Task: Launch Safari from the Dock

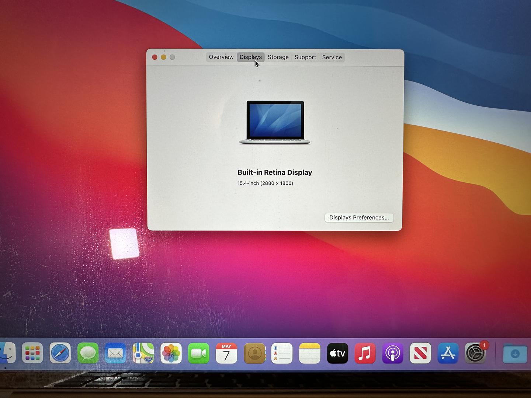Action: pyautogui.click(x=60, y=353)
